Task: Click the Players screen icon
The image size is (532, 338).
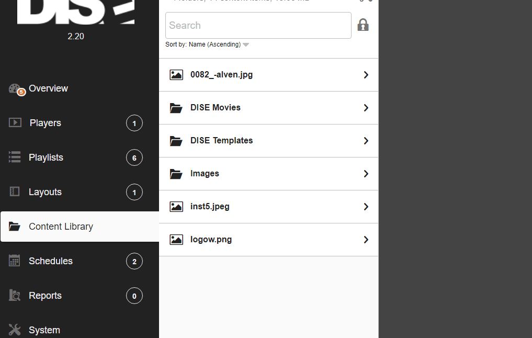Action: coord(15,122)
